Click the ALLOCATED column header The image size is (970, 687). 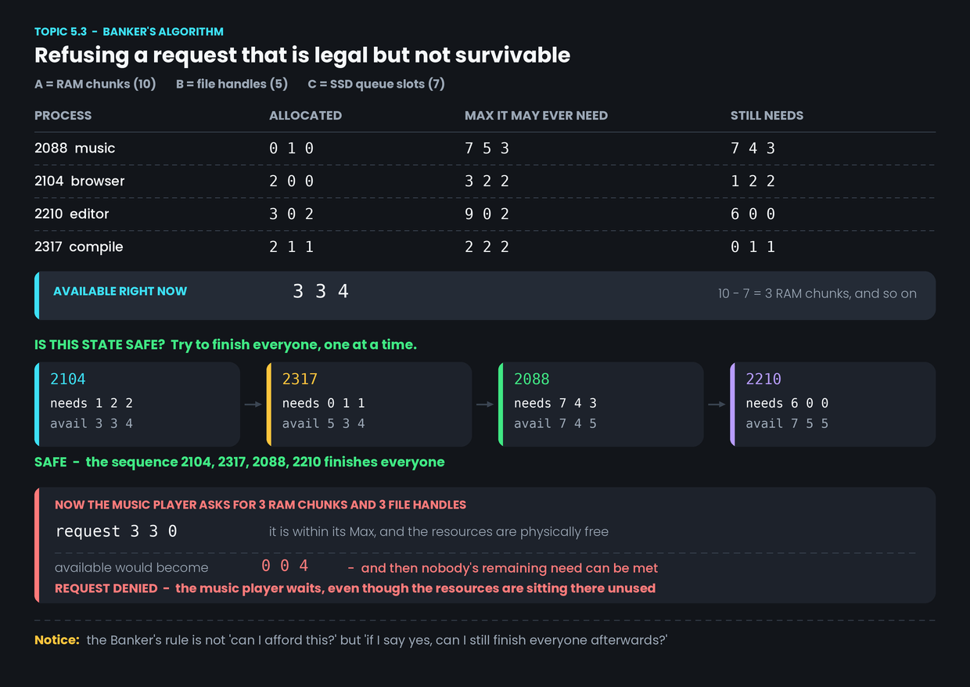coord(305,116)
